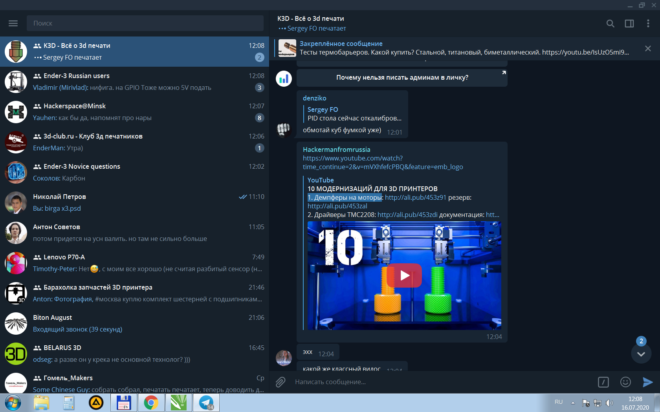Click the YouTube preview title label
Screen dimensions: 660x412
pos(321,180)
